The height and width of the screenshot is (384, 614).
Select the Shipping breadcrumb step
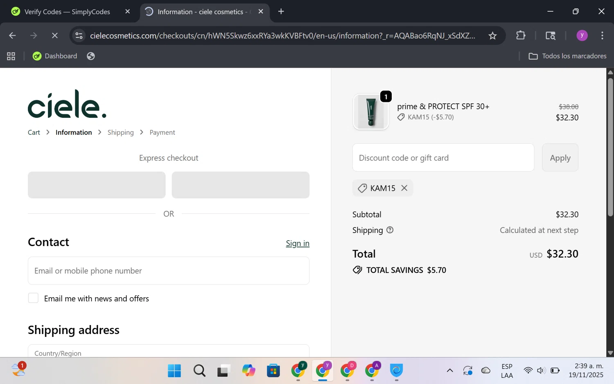pyautogui.click(x=121, y=132)
